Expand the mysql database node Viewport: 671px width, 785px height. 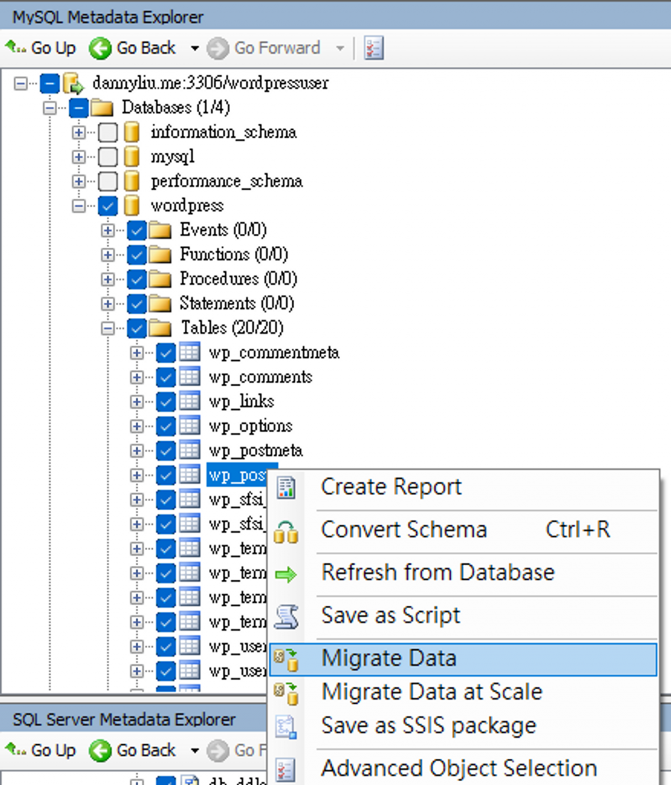pos(79,157)
